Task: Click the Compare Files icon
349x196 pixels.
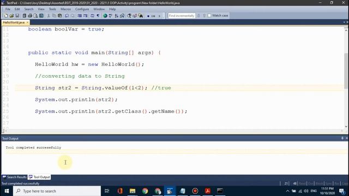Action: point(122,16)
